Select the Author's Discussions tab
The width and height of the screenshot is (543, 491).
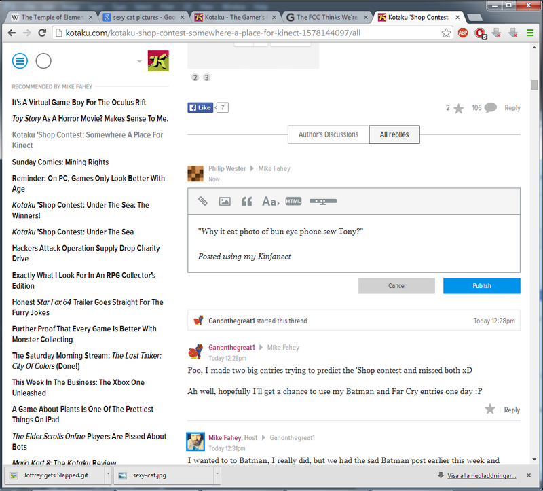329,134
